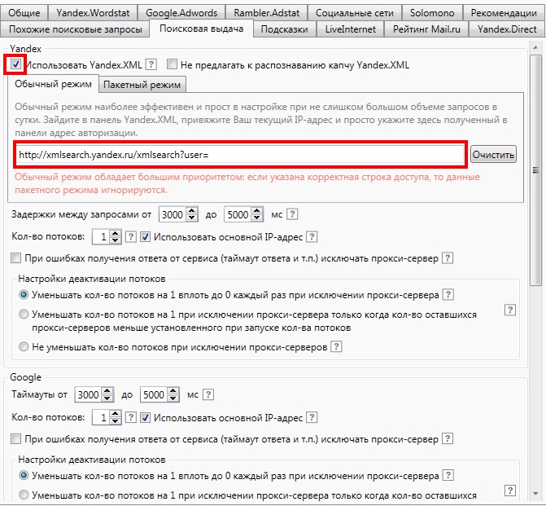
Task: Click the scrollbar down arrow
Action: [535, 494]
